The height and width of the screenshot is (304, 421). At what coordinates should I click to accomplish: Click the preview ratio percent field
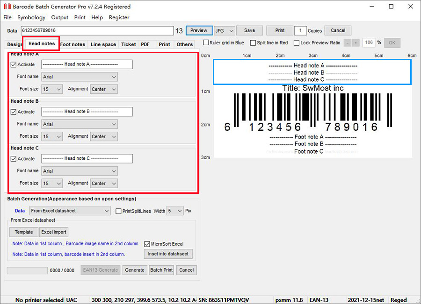[369, 42]
